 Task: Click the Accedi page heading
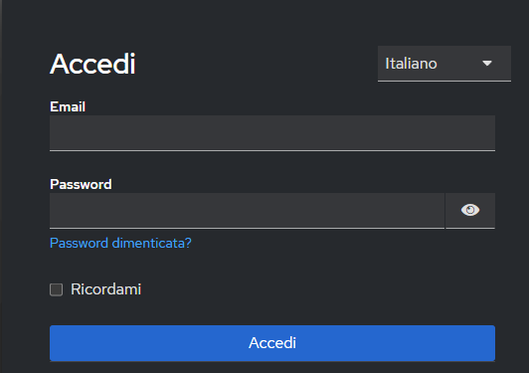pos(92,64)
